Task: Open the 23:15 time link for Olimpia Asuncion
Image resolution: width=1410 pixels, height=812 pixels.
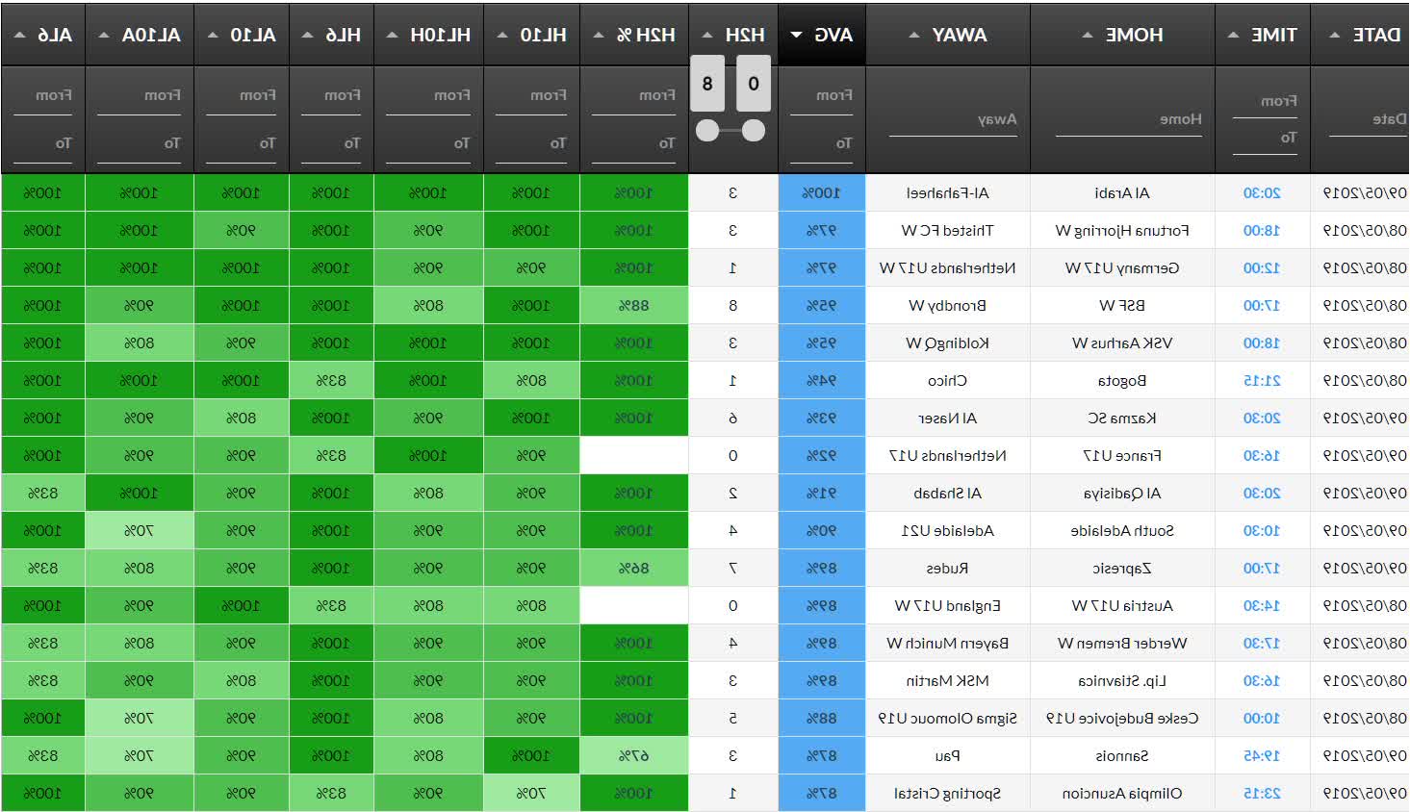Action: point(1262,794)
